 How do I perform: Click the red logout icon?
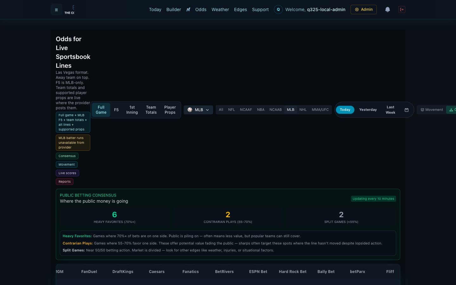(x=402, y=9)
